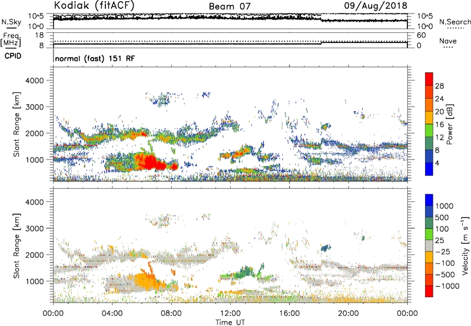Pick the yellow 16–20 dB power colorbar segment
The image size is (471, 326).
coord(429,118)
